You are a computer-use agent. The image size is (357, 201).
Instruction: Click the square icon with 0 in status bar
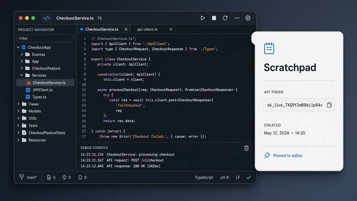80,177
